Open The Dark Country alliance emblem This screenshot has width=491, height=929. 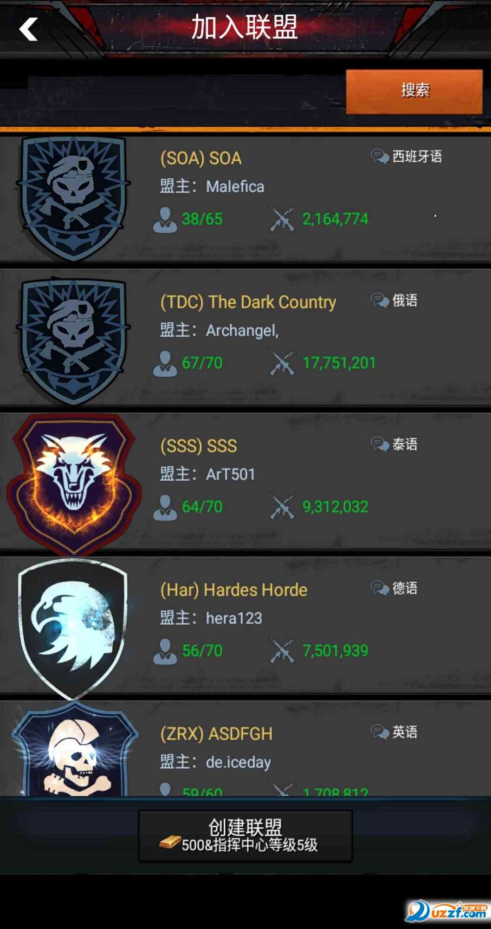(x=73, y=342)
